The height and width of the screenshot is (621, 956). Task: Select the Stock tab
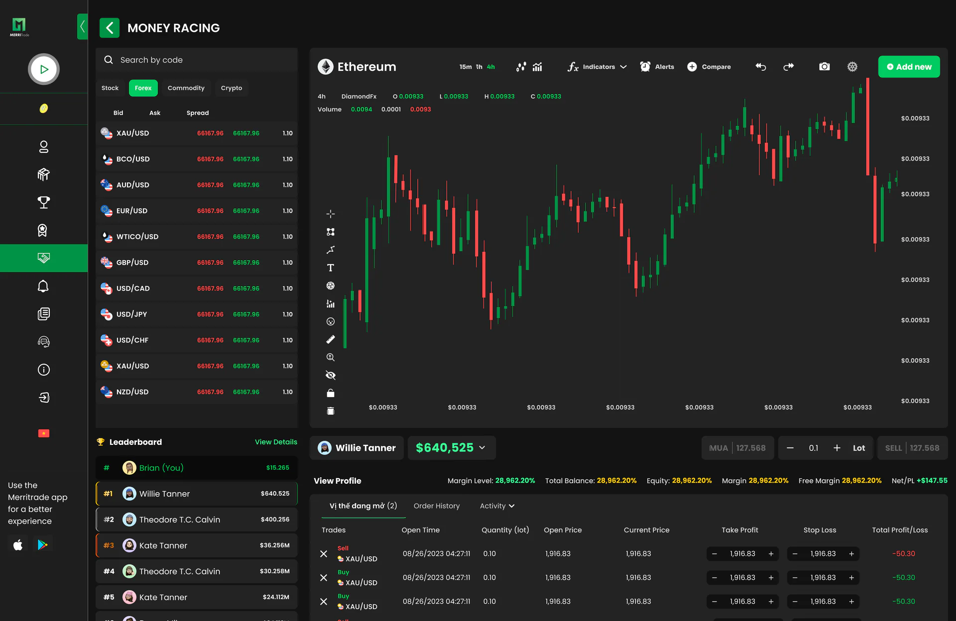pyautogui.click(x=110, y=88)
